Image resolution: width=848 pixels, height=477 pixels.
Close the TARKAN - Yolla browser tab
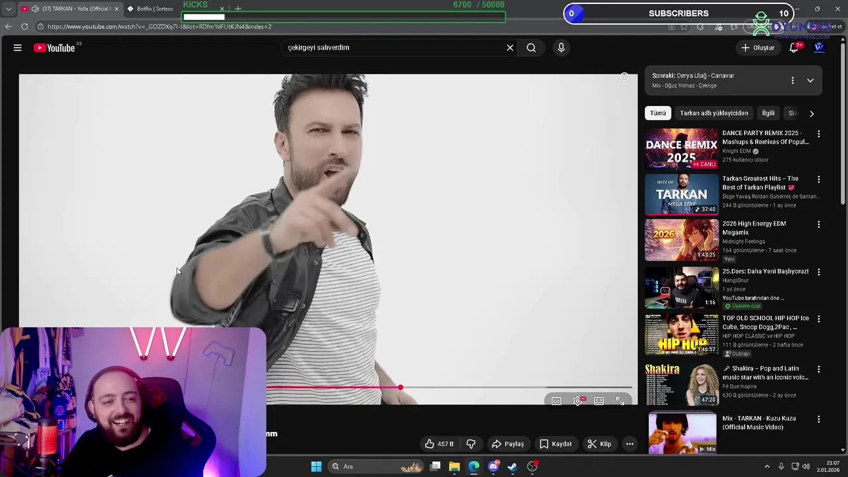117,9
